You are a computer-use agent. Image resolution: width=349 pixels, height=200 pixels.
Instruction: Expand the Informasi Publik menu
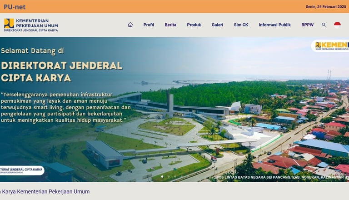click(274, 25)
